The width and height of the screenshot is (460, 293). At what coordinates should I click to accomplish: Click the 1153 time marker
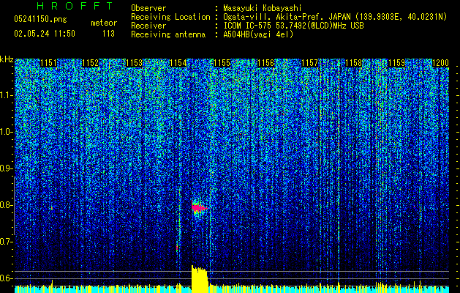click(135, 63)
